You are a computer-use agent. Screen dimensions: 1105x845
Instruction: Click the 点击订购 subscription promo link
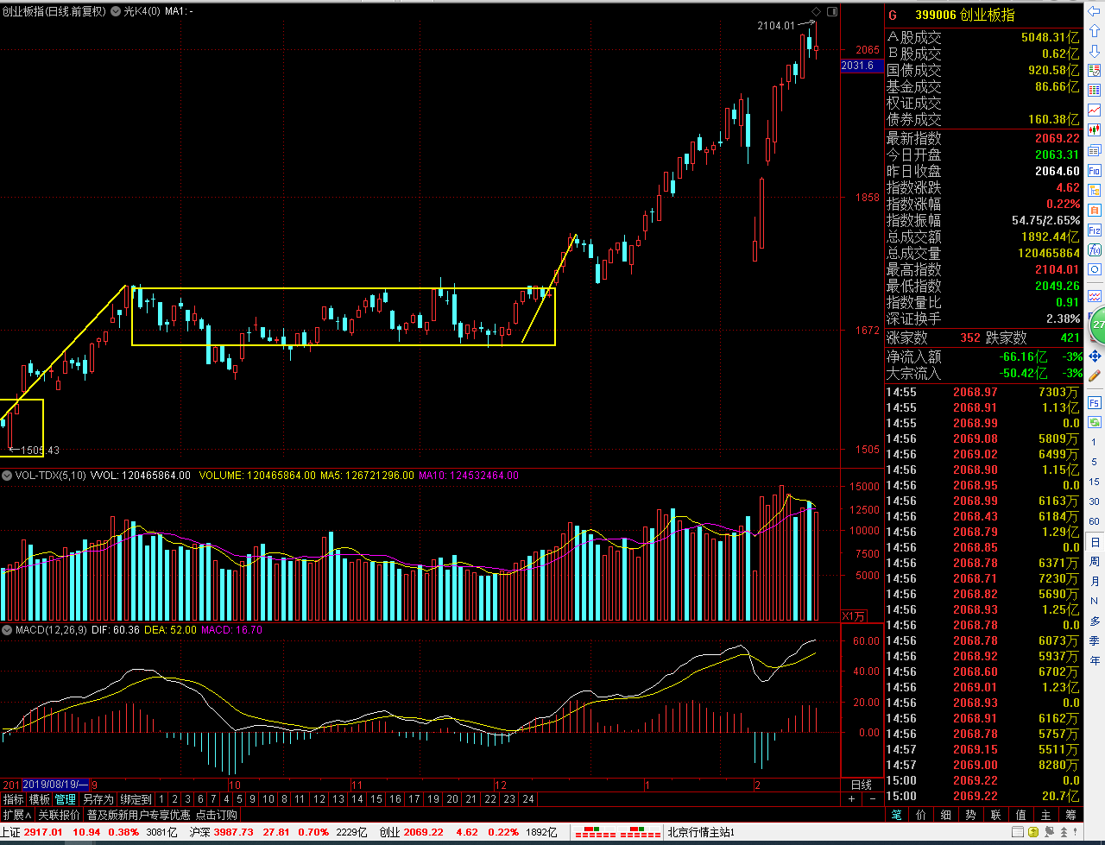(215, 815)
